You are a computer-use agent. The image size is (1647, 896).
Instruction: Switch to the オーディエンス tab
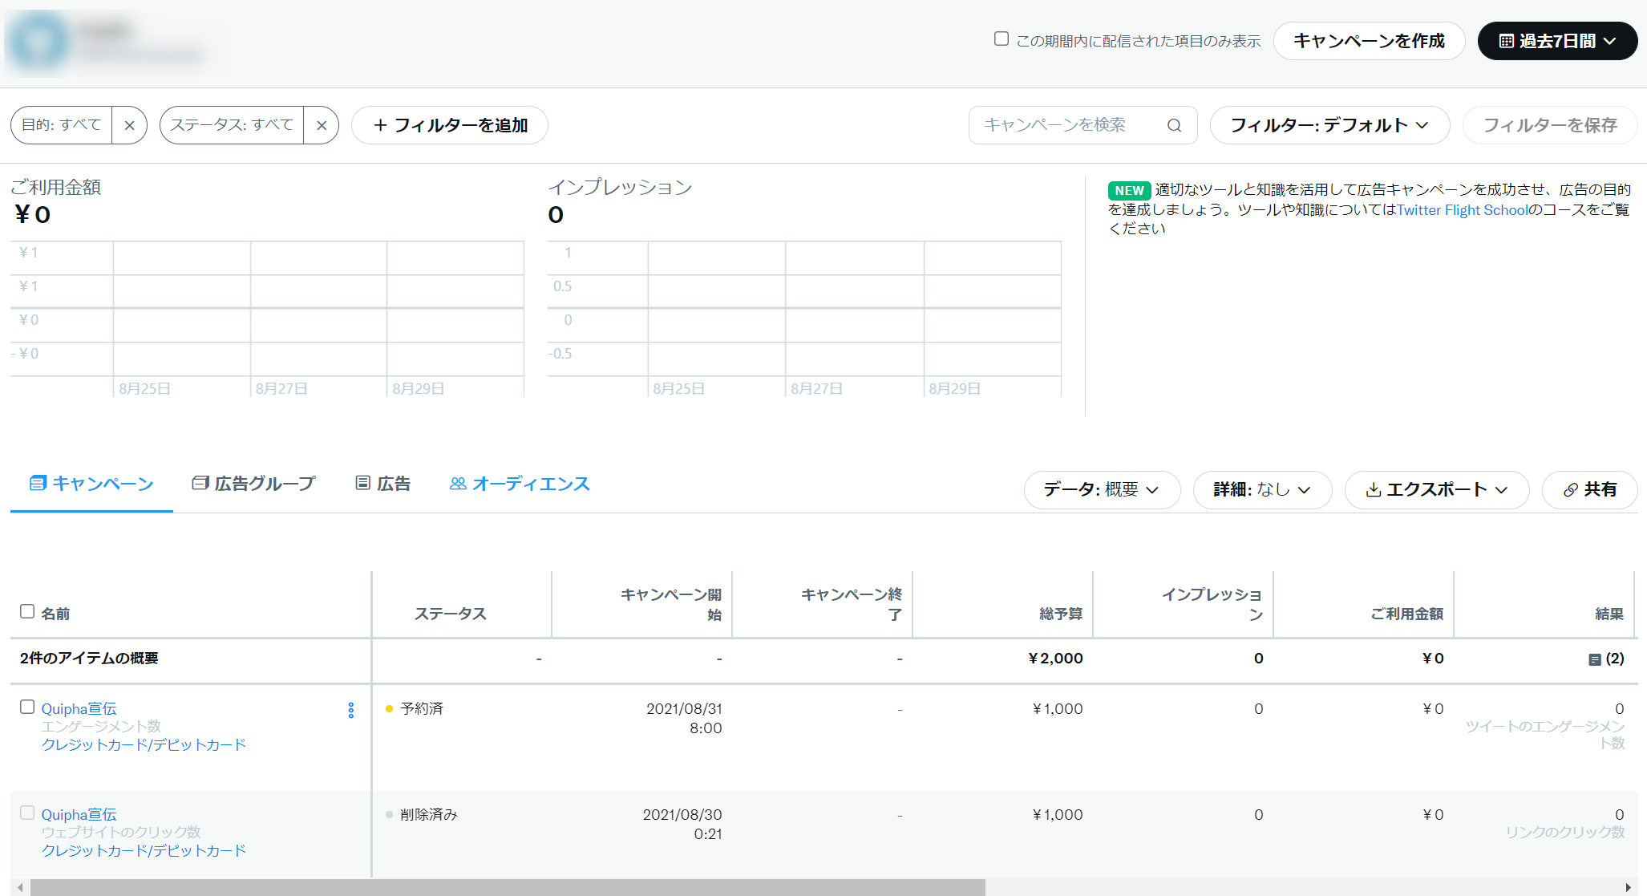[x=520, y=484]
